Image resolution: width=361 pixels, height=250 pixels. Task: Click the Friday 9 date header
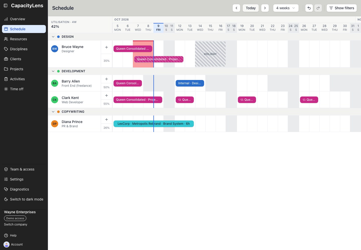pyautogui.click(x=158, y=28)
